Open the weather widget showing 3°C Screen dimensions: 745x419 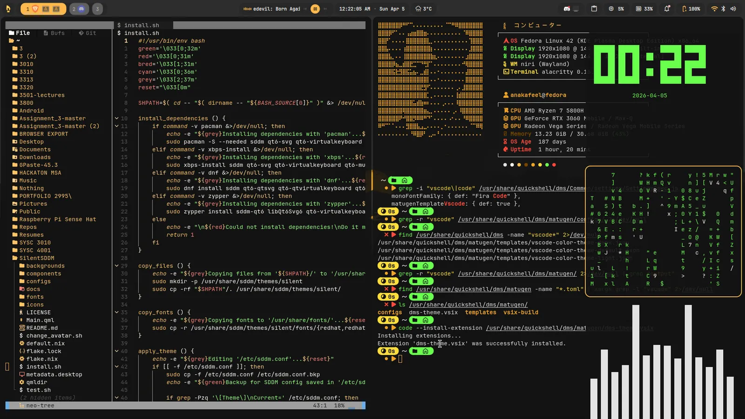click(x=423, y=9)
